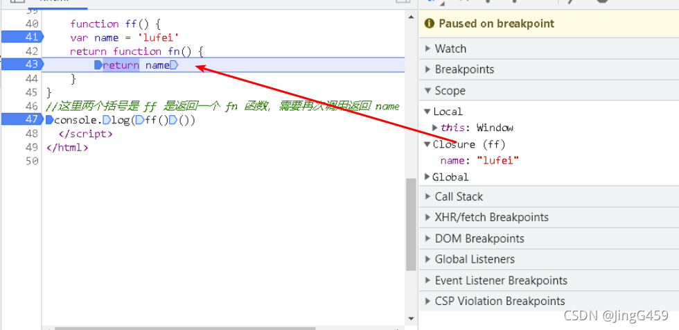Screen dimensions: 679x330
Task: Click the code editor's scroll down arrow
Action: tap(412, 319)
